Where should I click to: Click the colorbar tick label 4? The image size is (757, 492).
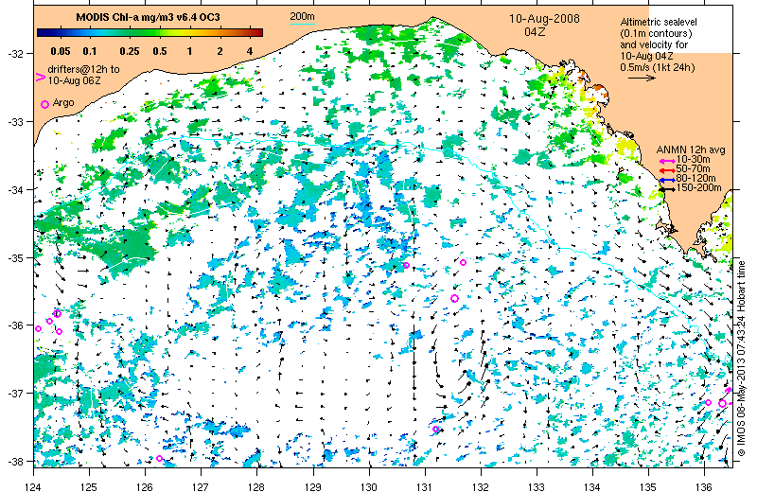point(250,51)
